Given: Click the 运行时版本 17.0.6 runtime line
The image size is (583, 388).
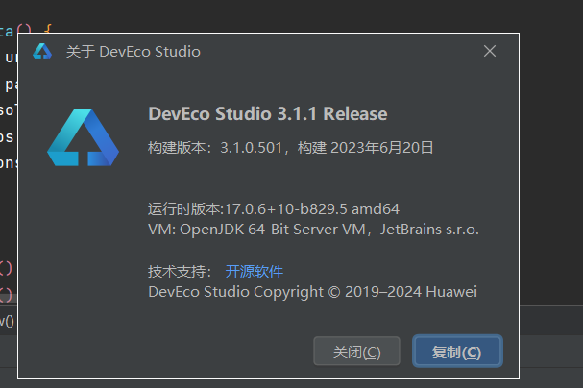Looking at the screenshot, I should [x=274, y=208].
